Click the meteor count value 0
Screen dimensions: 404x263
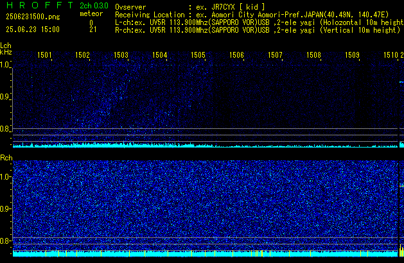point(91,22)
